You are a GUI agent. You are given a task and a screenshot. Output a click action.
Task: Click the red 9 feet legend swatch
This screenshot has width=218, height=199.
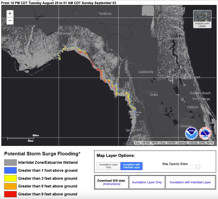pyautogui.click(x=10, y=194)
